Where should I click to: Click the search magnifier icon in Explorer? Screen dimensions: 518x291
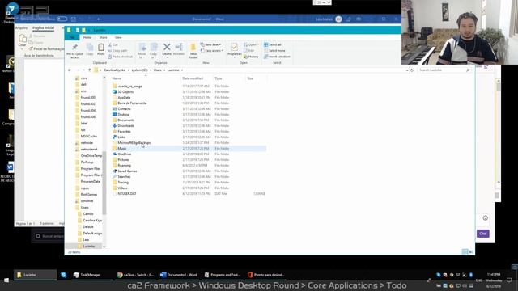(468, 70)
